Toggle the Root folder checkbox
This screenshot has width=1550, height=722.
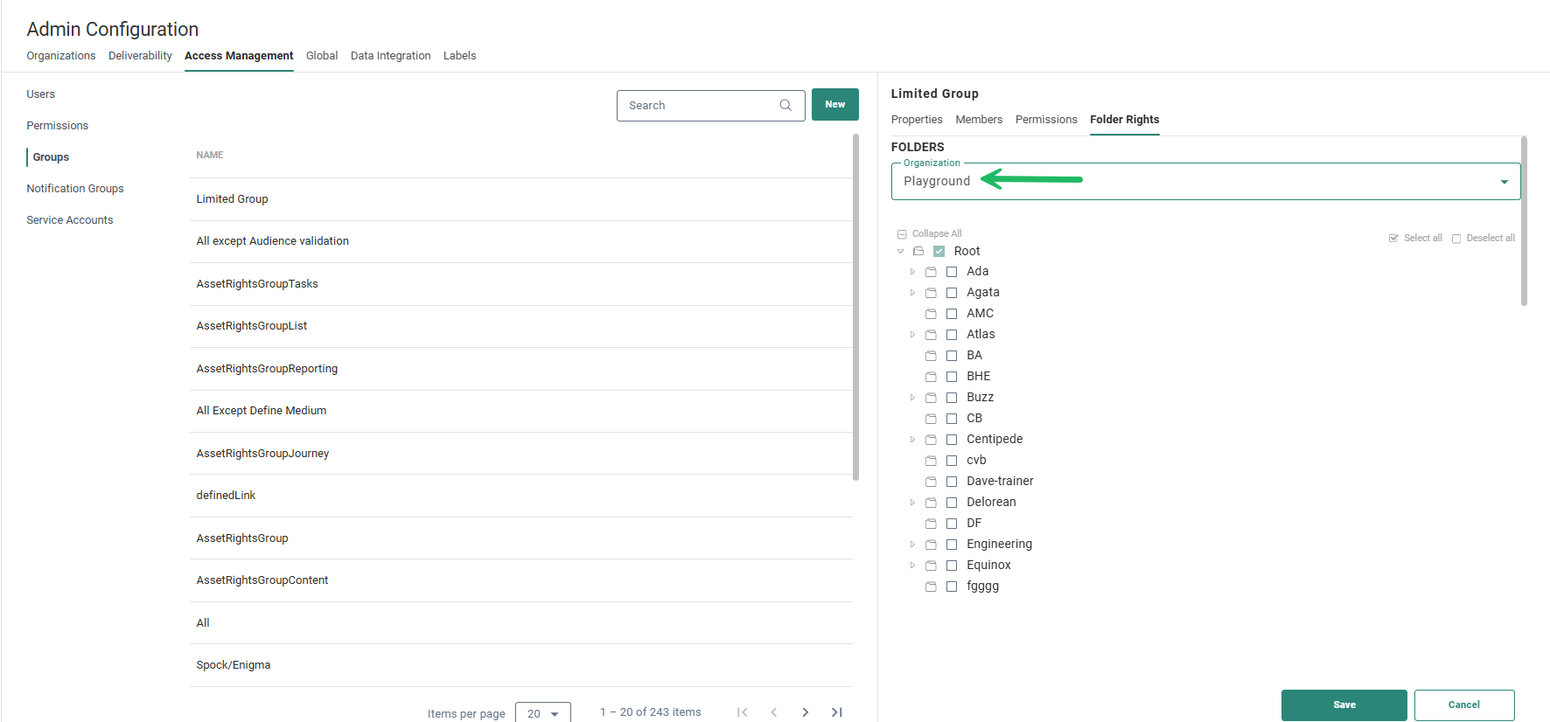coord(939,251)
